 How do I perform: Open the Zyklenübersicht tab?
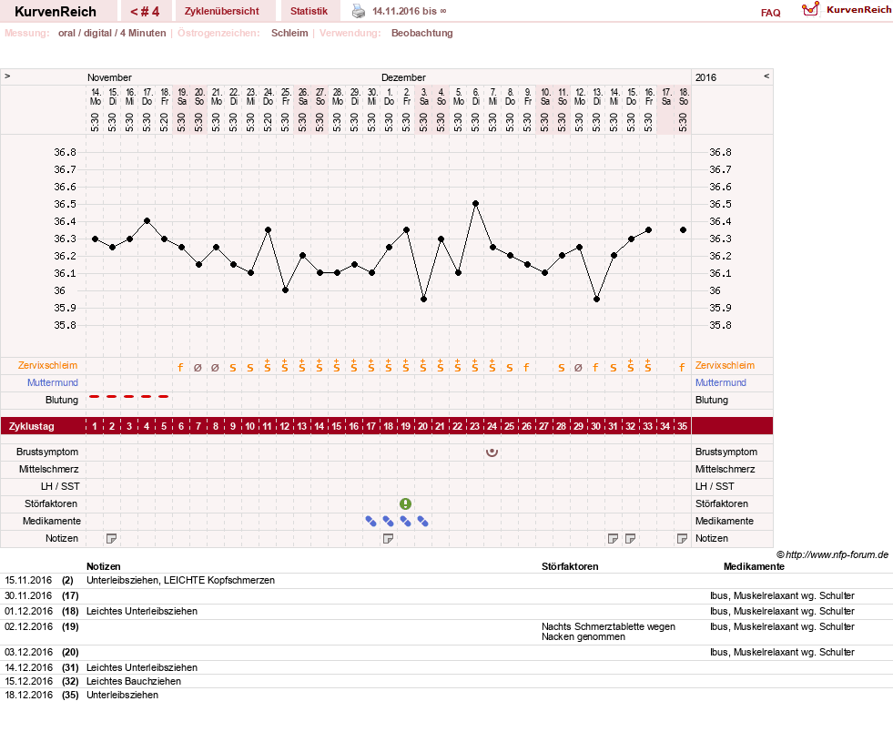pyautogui.click(x=221, y=11)
